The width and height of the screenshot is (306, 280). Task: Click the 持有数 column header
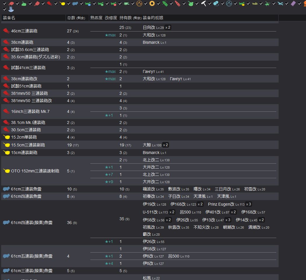pos(130,18)
